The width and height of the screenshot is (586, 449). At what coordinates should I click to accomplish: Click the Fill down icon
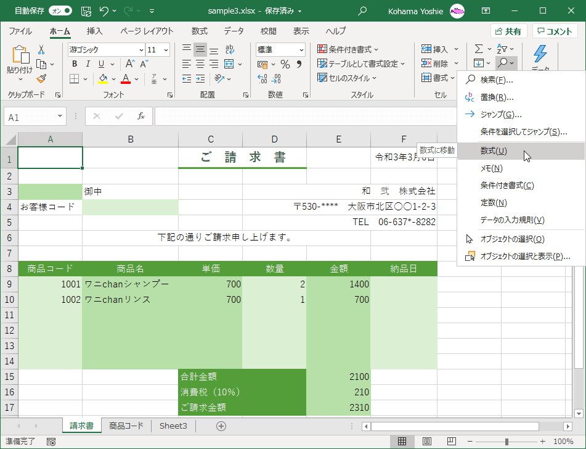click(479, 64)
